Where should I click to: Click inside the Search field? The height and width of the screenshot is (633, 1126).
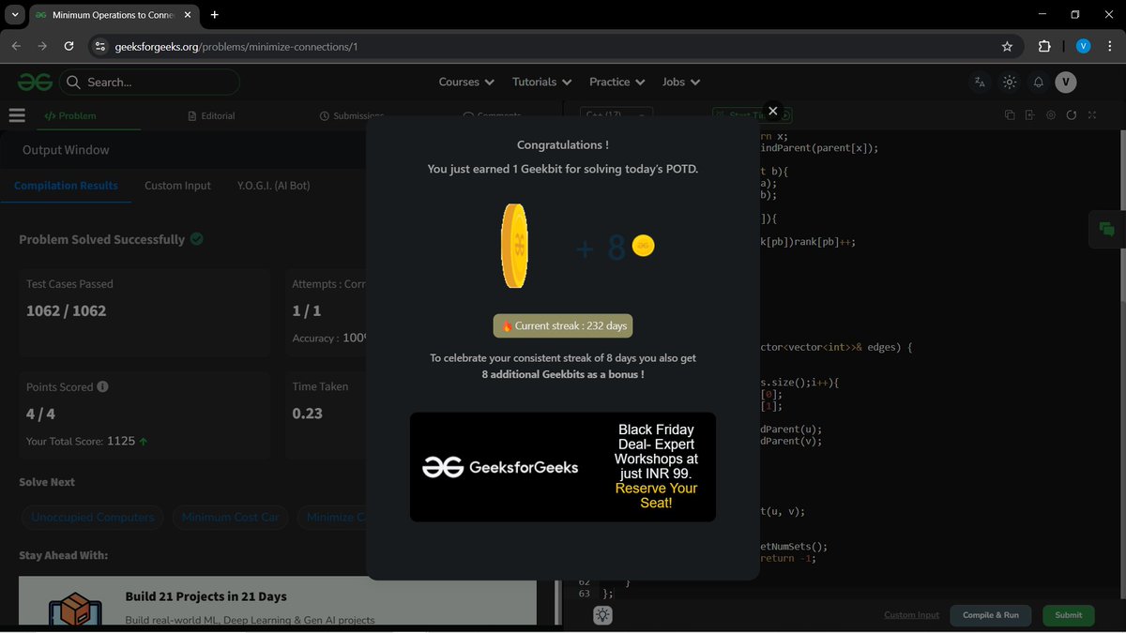tap(150, 82)
